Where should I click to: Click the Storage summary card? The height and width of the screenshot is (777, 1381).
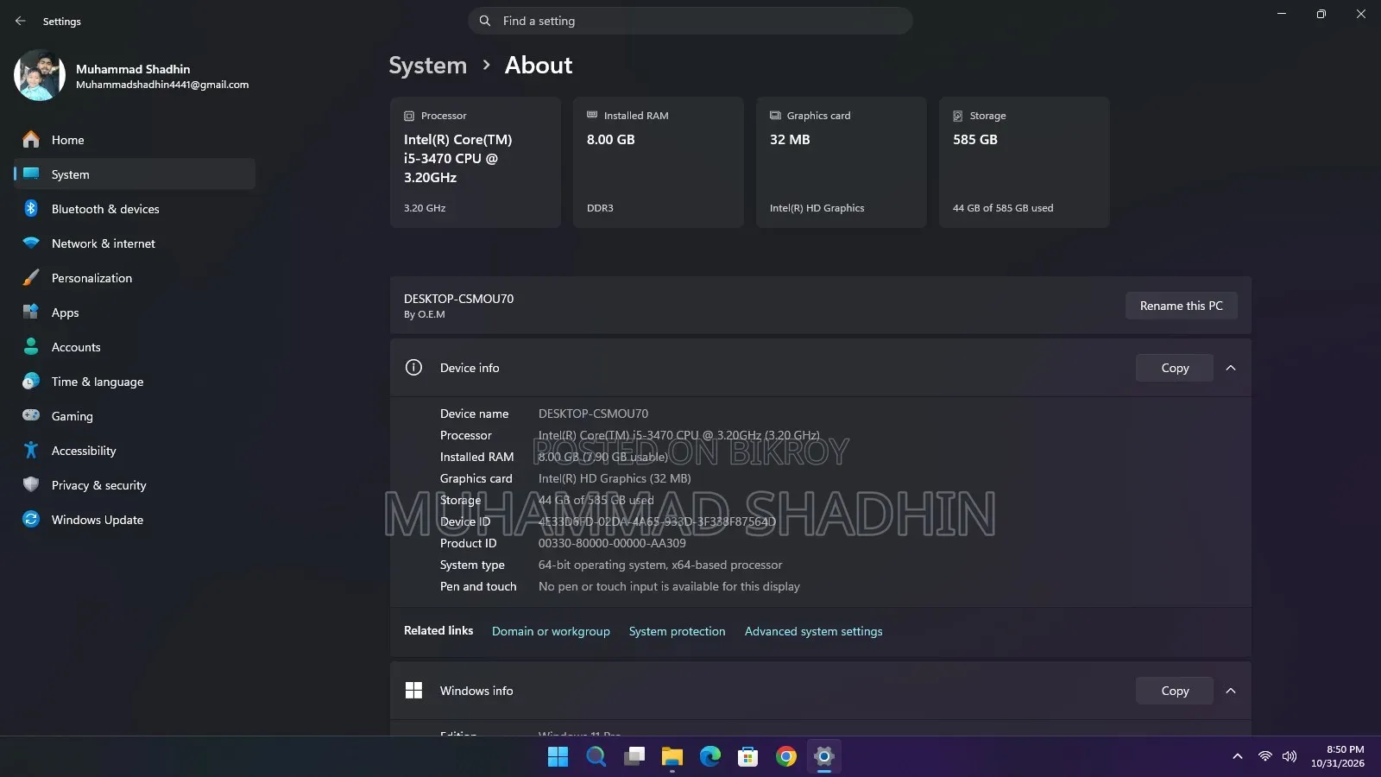(x=1025, y=162)
